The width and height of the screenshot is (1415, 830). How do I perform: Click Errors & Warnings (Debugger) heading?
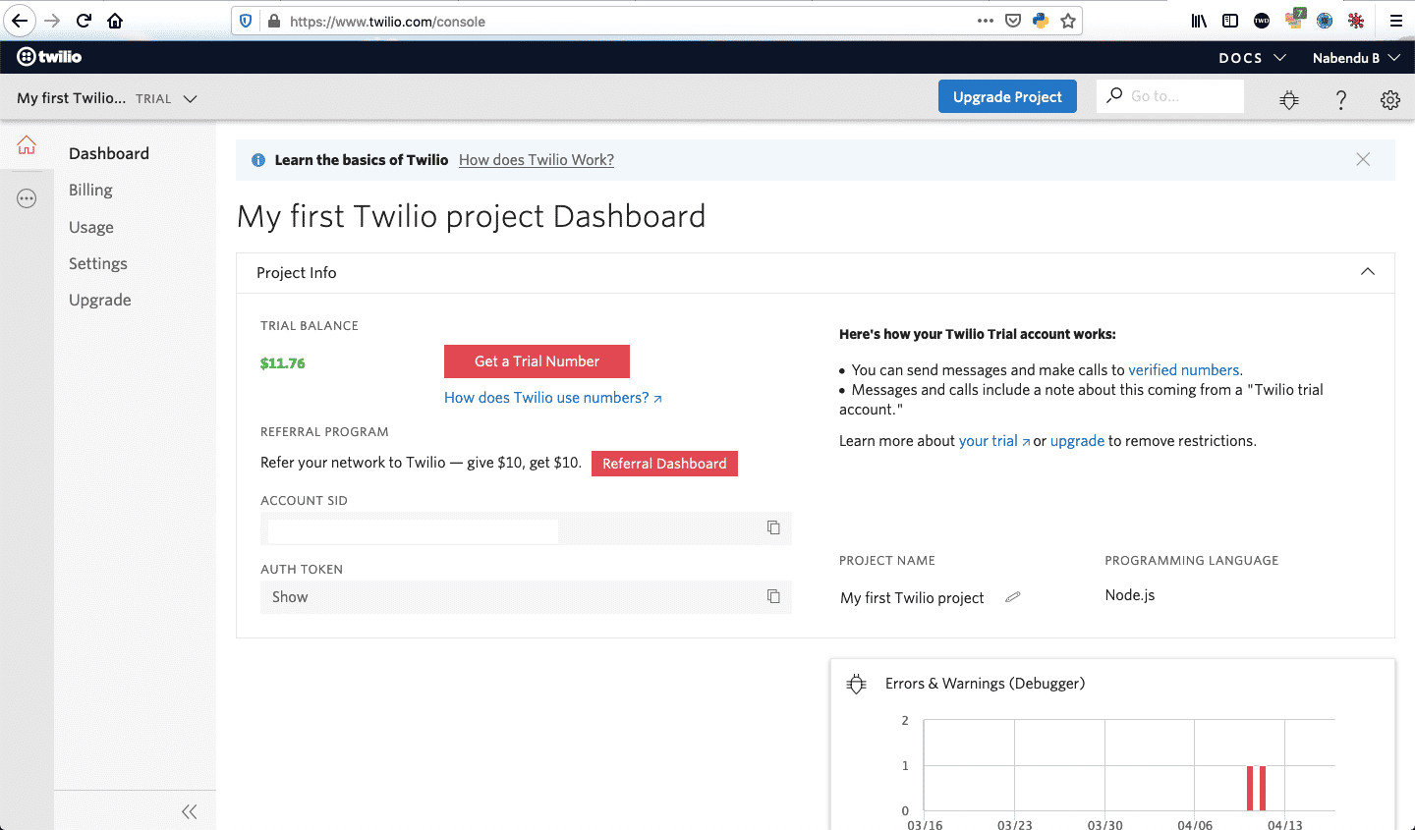(x=986, y=684)
